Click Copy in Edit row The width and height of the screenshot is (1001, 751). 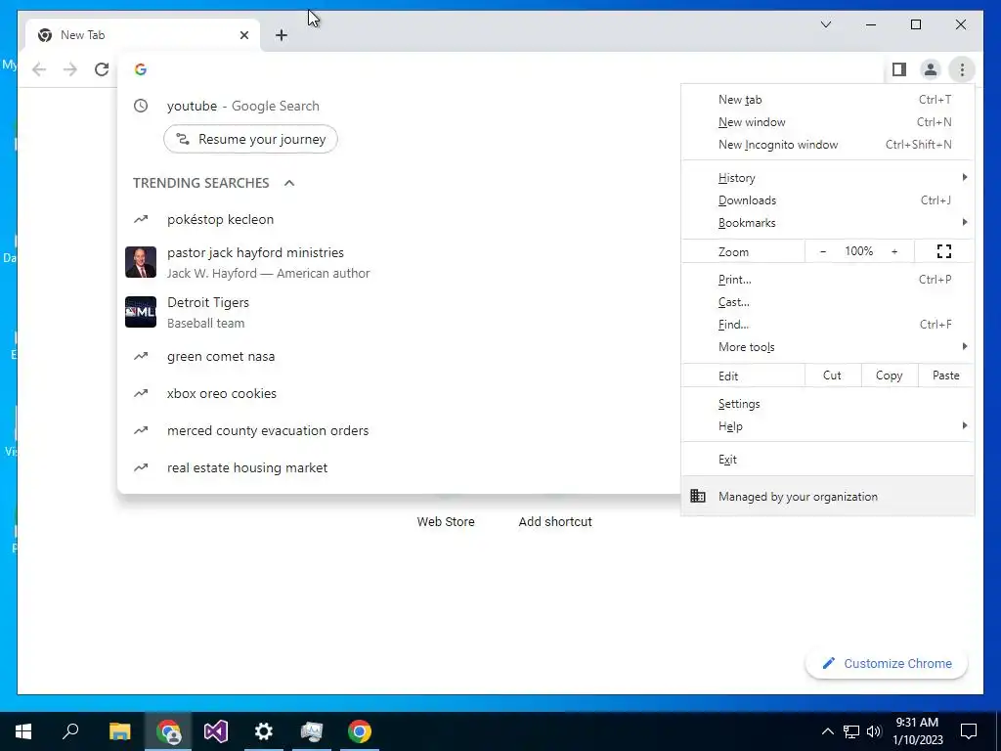point(890,375)
